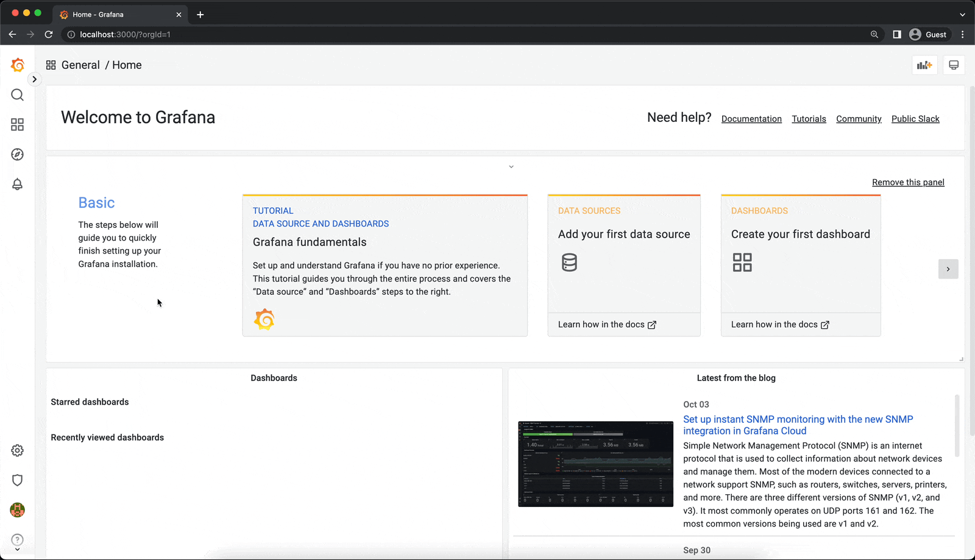This screenshot has height=560, width=975.
Task: Open the SNMP blog post thumbnail
Action: 595,463
